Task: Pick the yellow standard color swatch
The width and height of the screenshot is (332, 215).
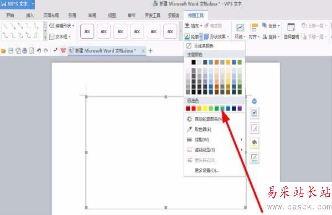Action: [x=205, y=108]
